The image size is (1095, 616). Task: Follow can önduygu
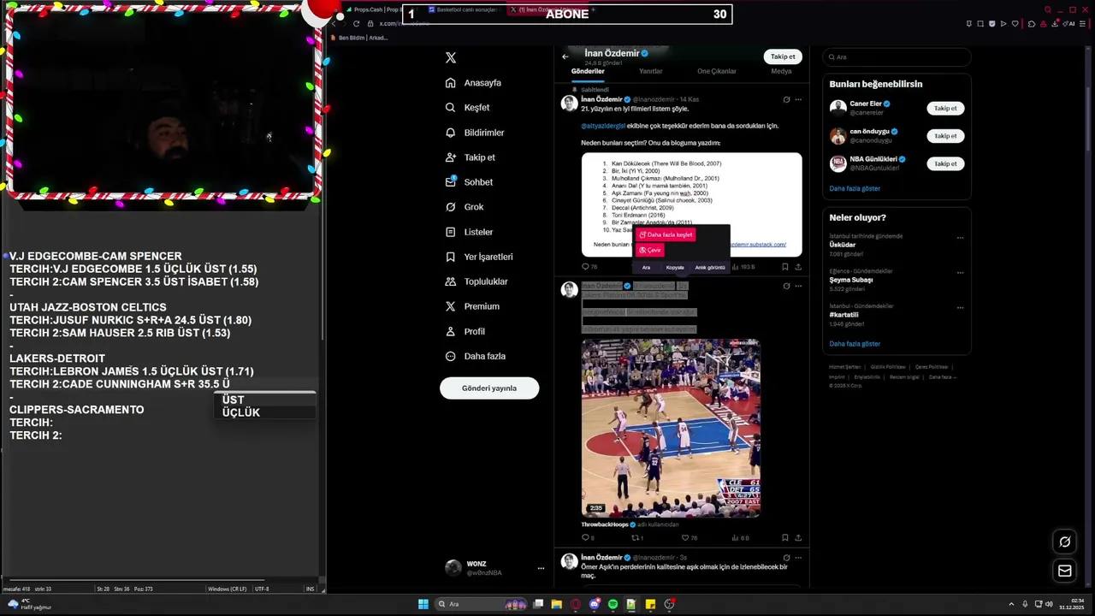pyautogui.click(x=945, y=136)
